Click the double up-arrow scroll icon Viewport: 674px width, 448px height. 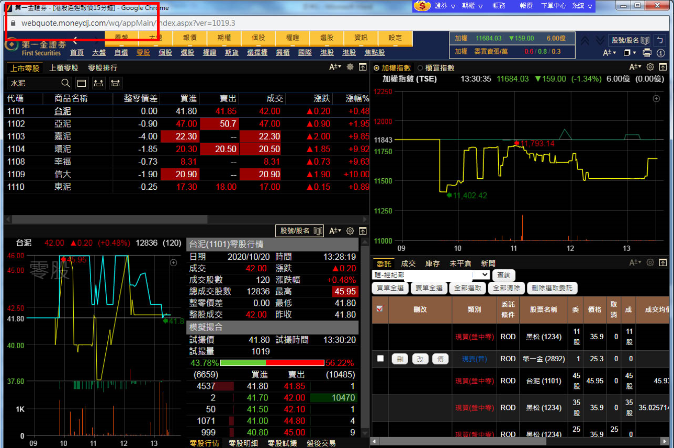(x=585, y=40)
